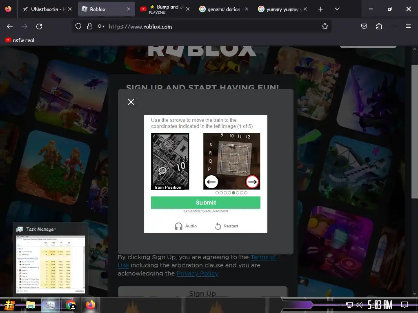Go back to previous page
The width and height of the screenshot is (418, 313).
click(x=10, y=26)
